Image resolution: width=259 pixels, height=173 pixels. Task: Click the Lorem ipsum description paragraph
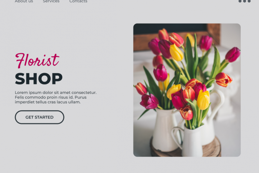56,97
